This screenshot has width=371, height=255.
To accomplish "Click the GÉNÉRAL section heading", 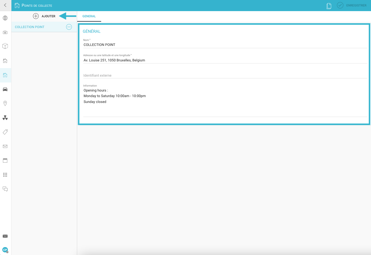I will point(92,31).
